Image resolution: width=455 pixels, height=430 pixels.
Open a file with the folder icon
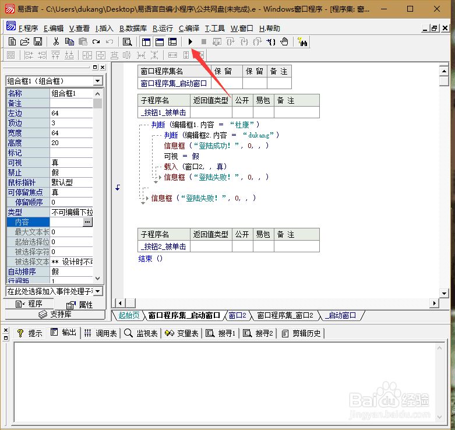coord(25,42)
